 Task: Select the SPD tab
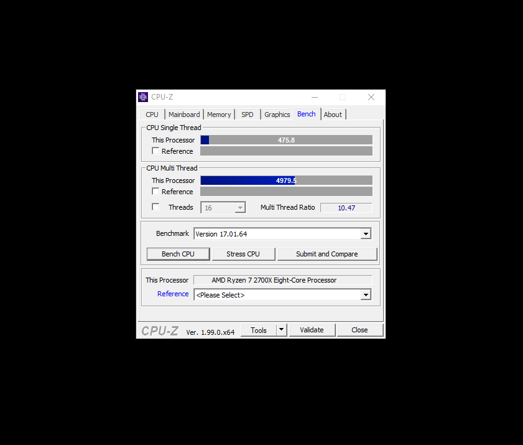click(248, 115)
